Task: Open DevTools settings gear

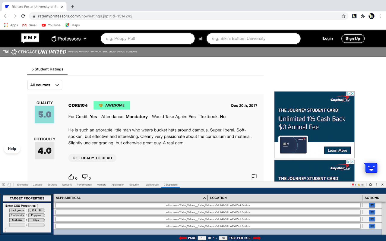Action: coord(371,185)
